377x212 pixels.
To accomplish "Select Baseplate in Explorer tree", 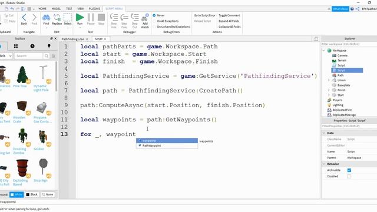I will tap(343, 85).
